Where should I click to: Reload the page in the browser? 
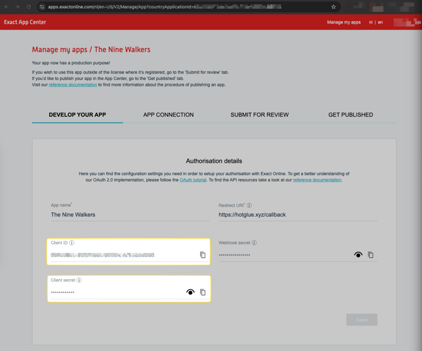[x=28, y=7]
